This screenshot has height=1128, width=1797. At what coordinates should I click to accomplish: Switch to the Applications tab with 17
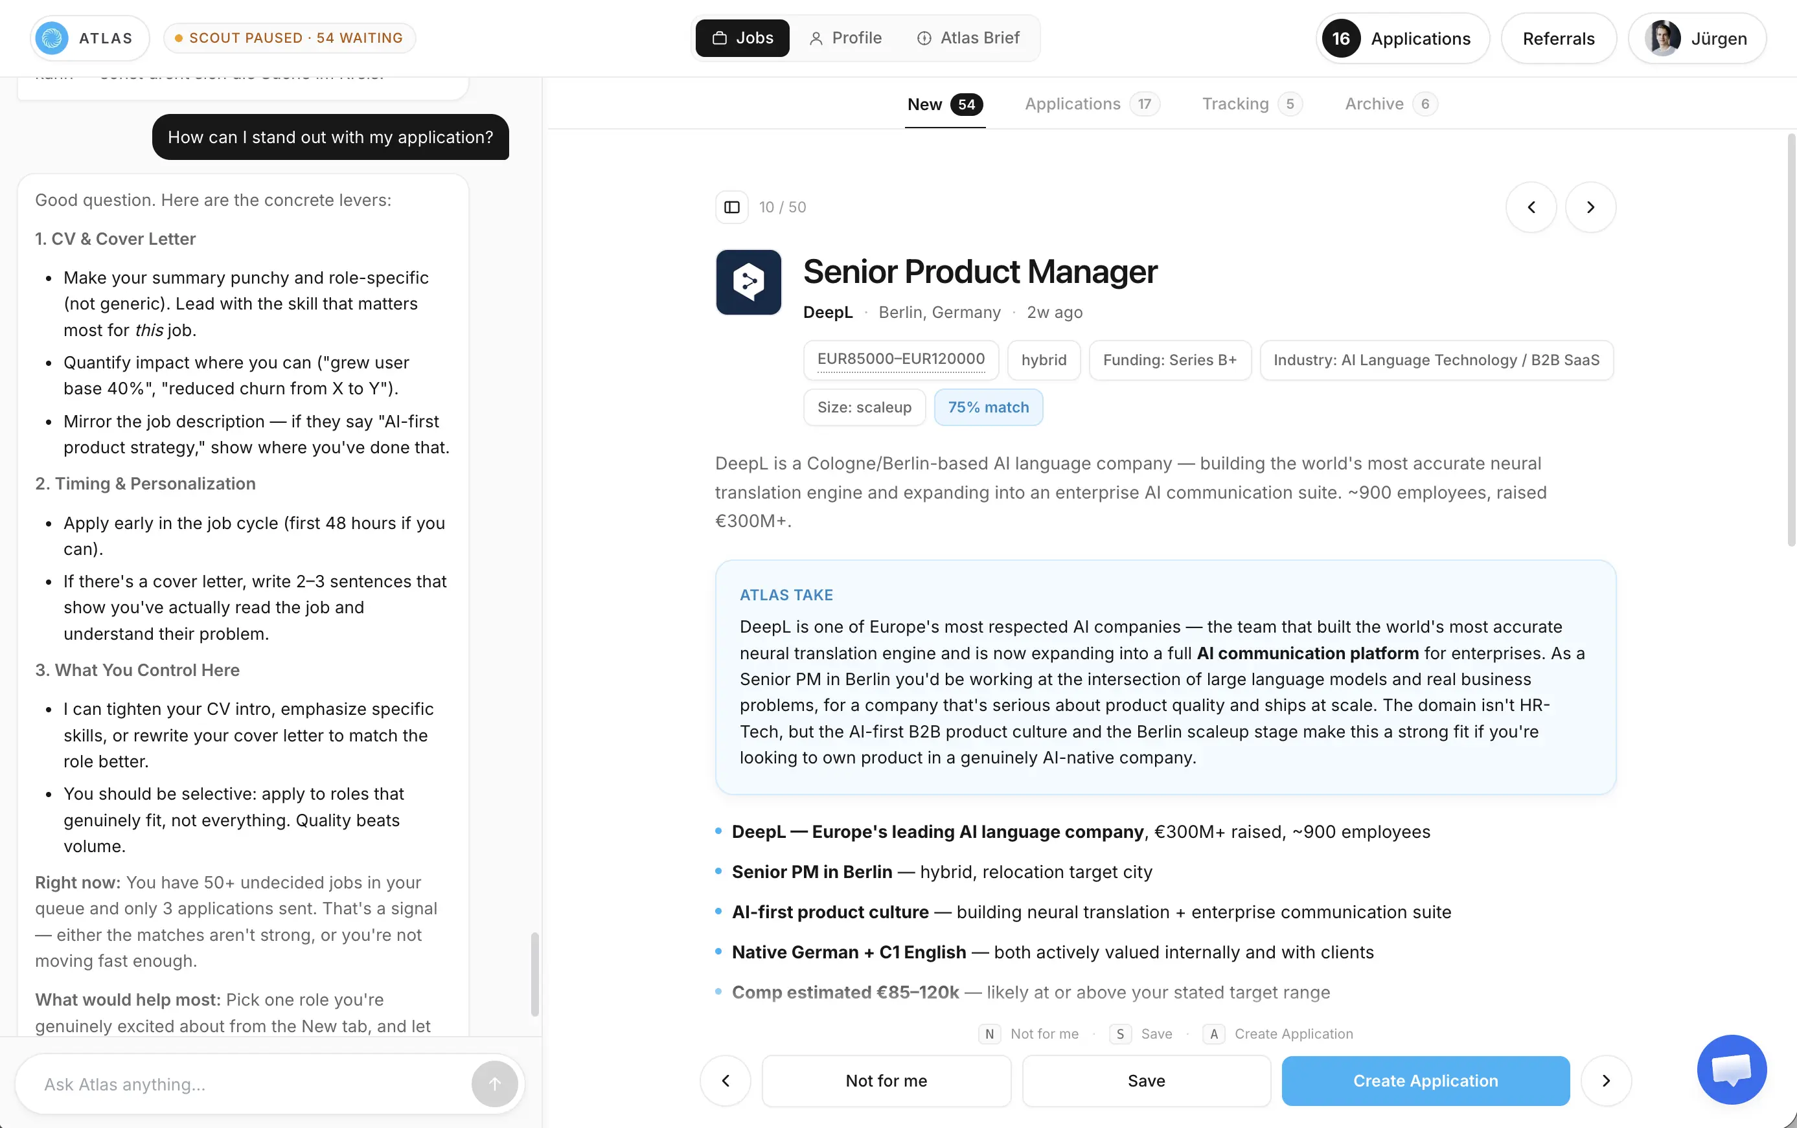click(x=1092, y=104)
